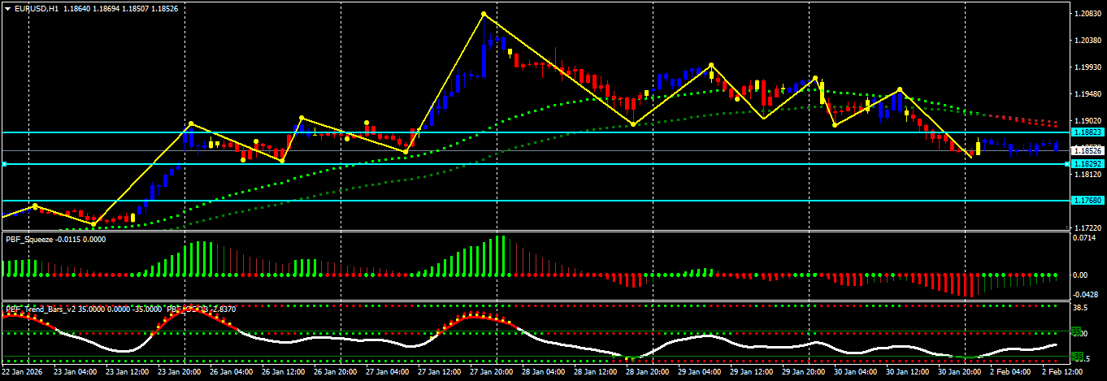Viewport: 1107px width, 381px height.
Task: Click the 28 Jan 20:00 time label
Action: [647, 371]
